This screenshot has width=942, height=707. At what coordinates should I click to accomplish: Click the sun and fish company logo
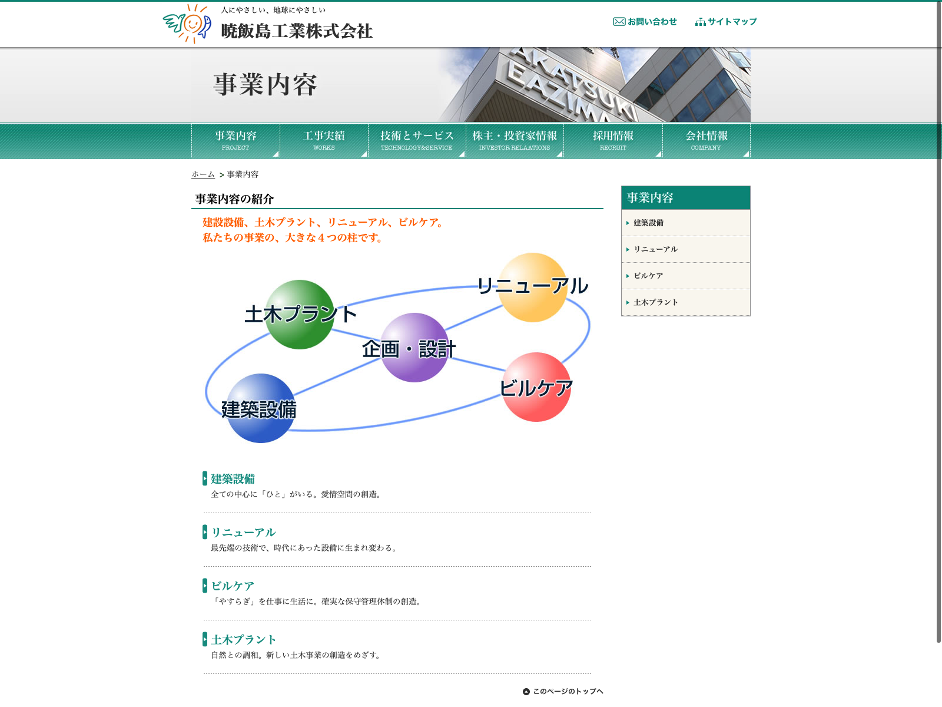point(187,24)
